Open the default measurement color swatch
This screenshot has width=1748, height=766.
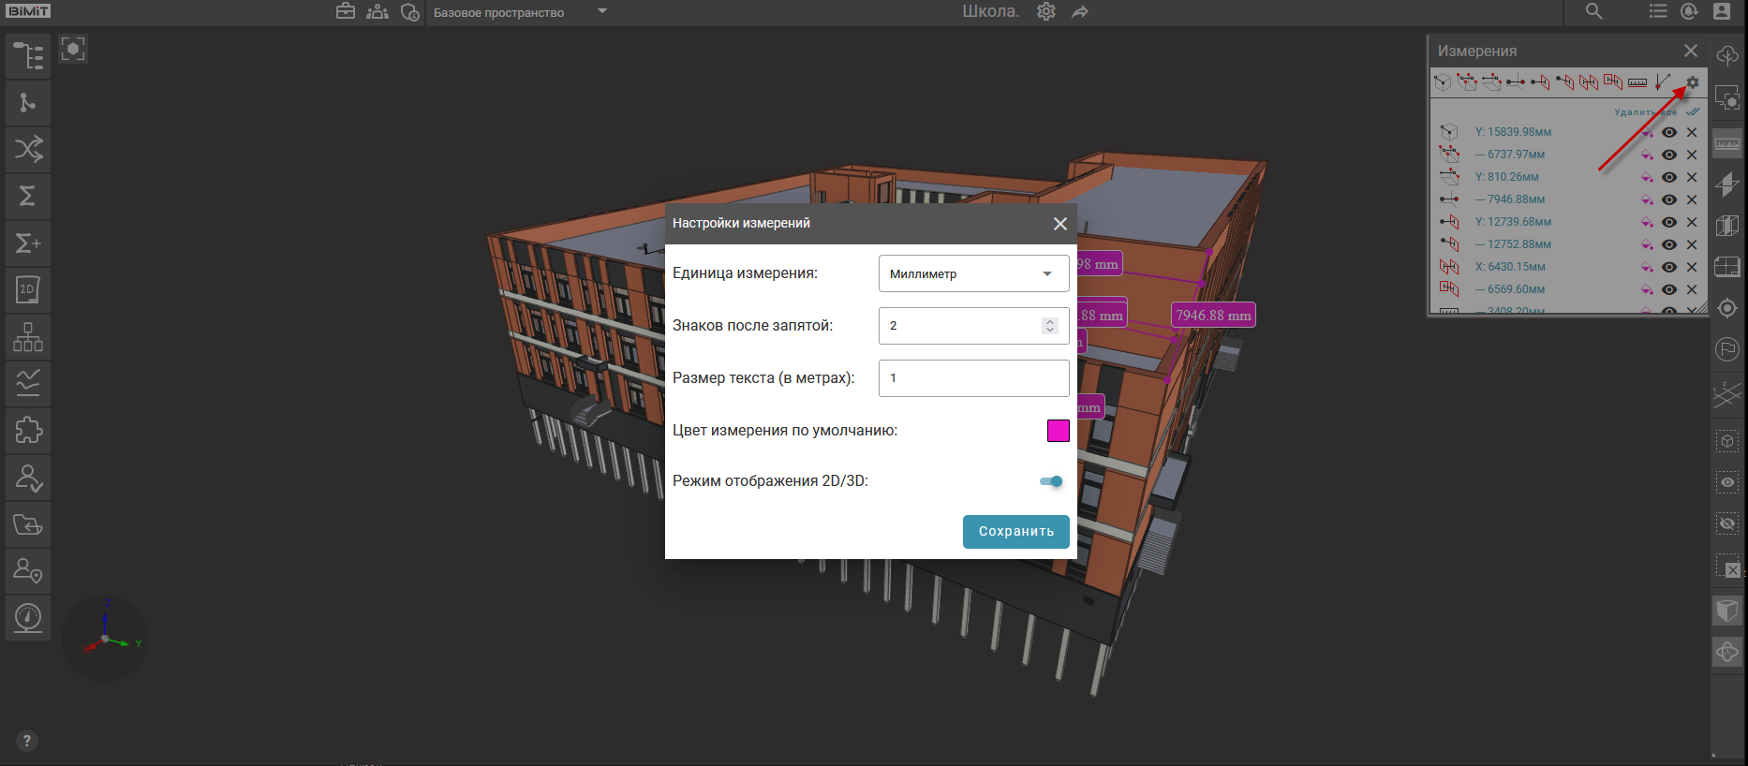click(x=1058, y=431)
